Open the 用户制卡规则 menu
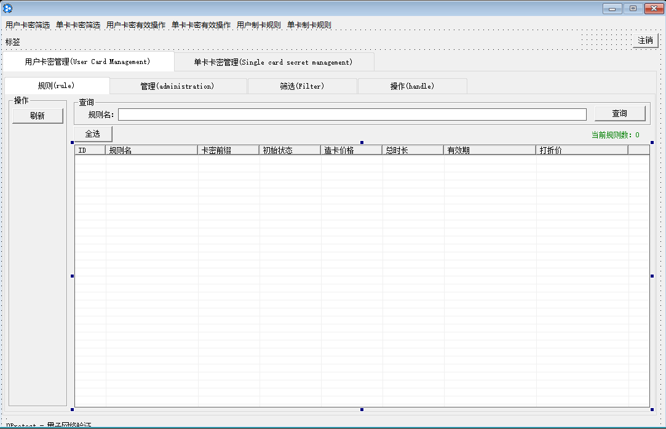 point(259,25)
